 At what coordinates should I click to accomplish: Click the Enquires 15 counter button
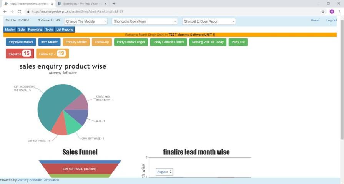point(20,54)
